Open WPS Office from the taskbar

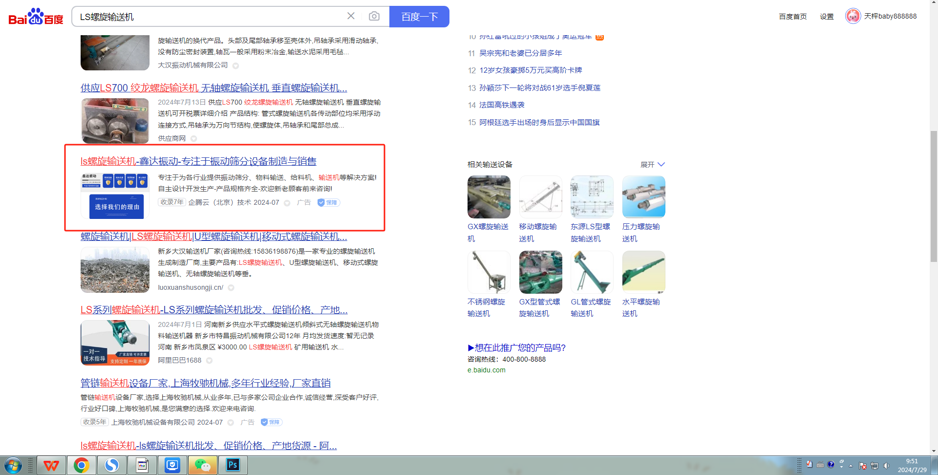(51, 465)
